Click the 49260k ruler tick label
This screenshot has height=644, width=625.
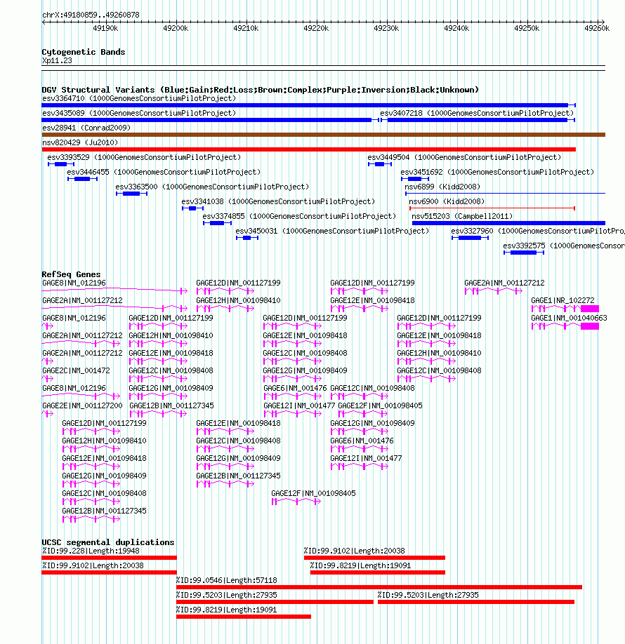[x=597, y=28]
